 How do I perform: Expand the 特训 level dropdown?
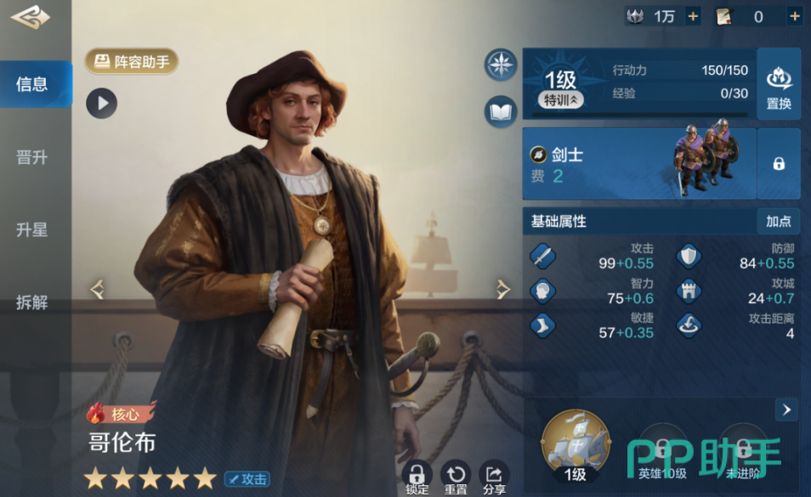click(x=561, y=99)
